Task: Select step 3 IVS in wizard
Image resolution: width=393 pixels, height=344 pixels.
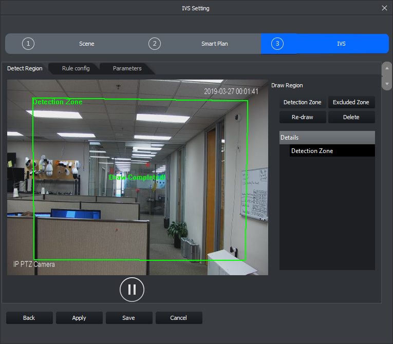Action: [x=325, y=44]
